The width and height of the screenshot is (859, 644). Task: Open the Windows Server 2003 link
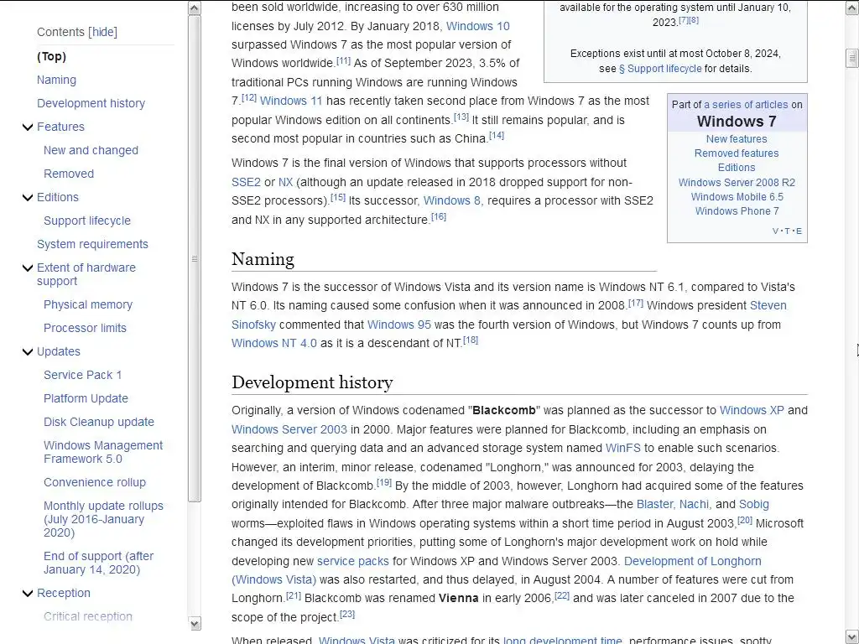[x=289, y=430]
